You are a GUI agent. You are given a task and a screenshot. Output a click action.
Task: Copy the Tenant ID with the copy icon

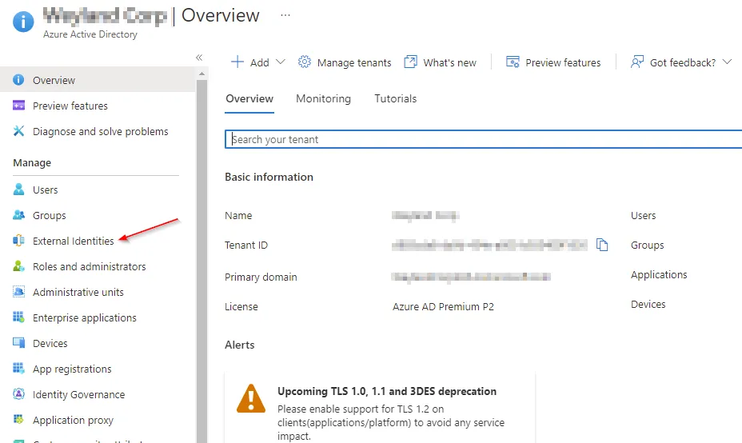click(x=602, y=245)
